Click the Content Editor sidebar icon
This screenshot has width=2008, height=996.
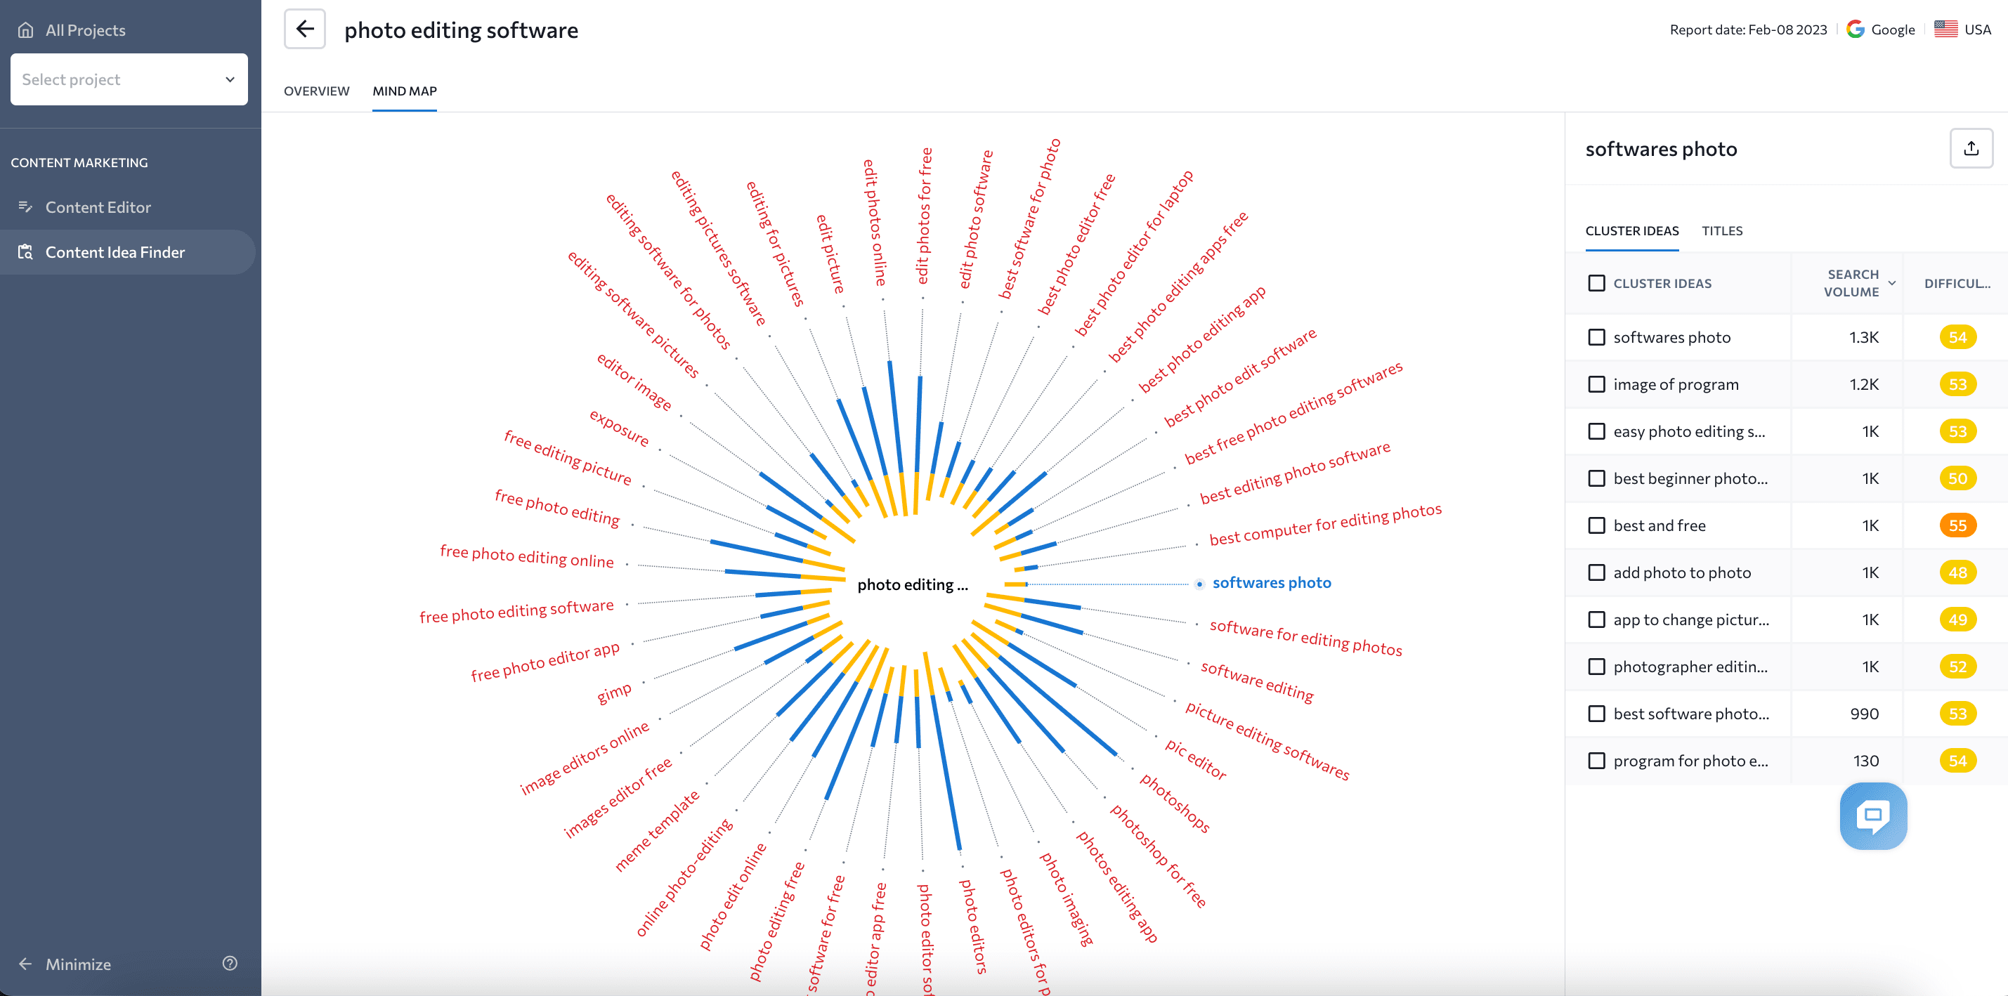click(26, 207)
